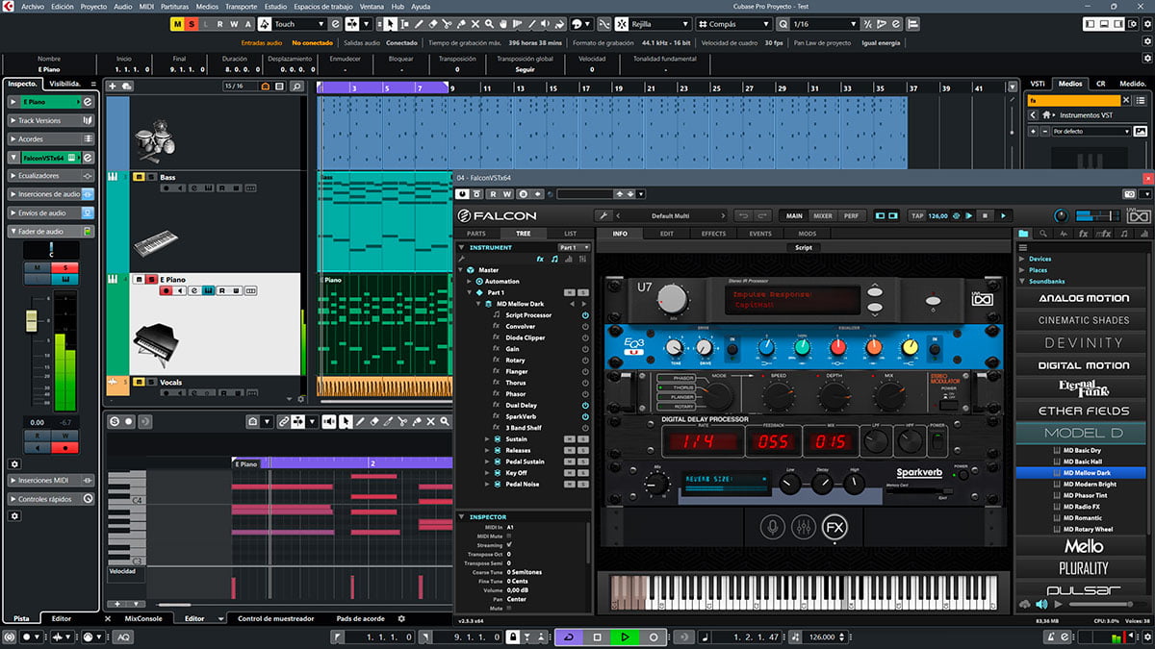Click the MIXER view button in Falcon
Viewport: 1155px width, 649px height.
pyautogui.click(x=822, y=215)
